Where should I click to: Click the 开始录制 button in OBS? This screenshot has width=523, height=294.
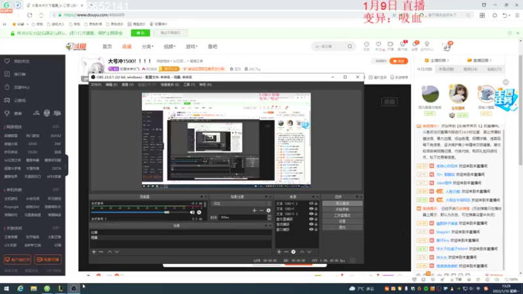pyautogui.click(x=342, y=209)
